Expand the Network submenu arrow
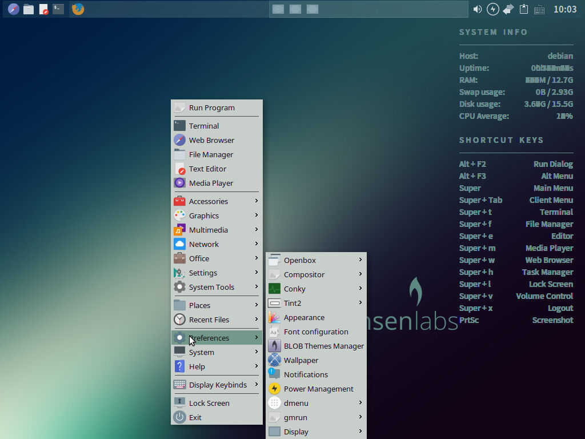The image size is (585, 439). pos(257,244)
